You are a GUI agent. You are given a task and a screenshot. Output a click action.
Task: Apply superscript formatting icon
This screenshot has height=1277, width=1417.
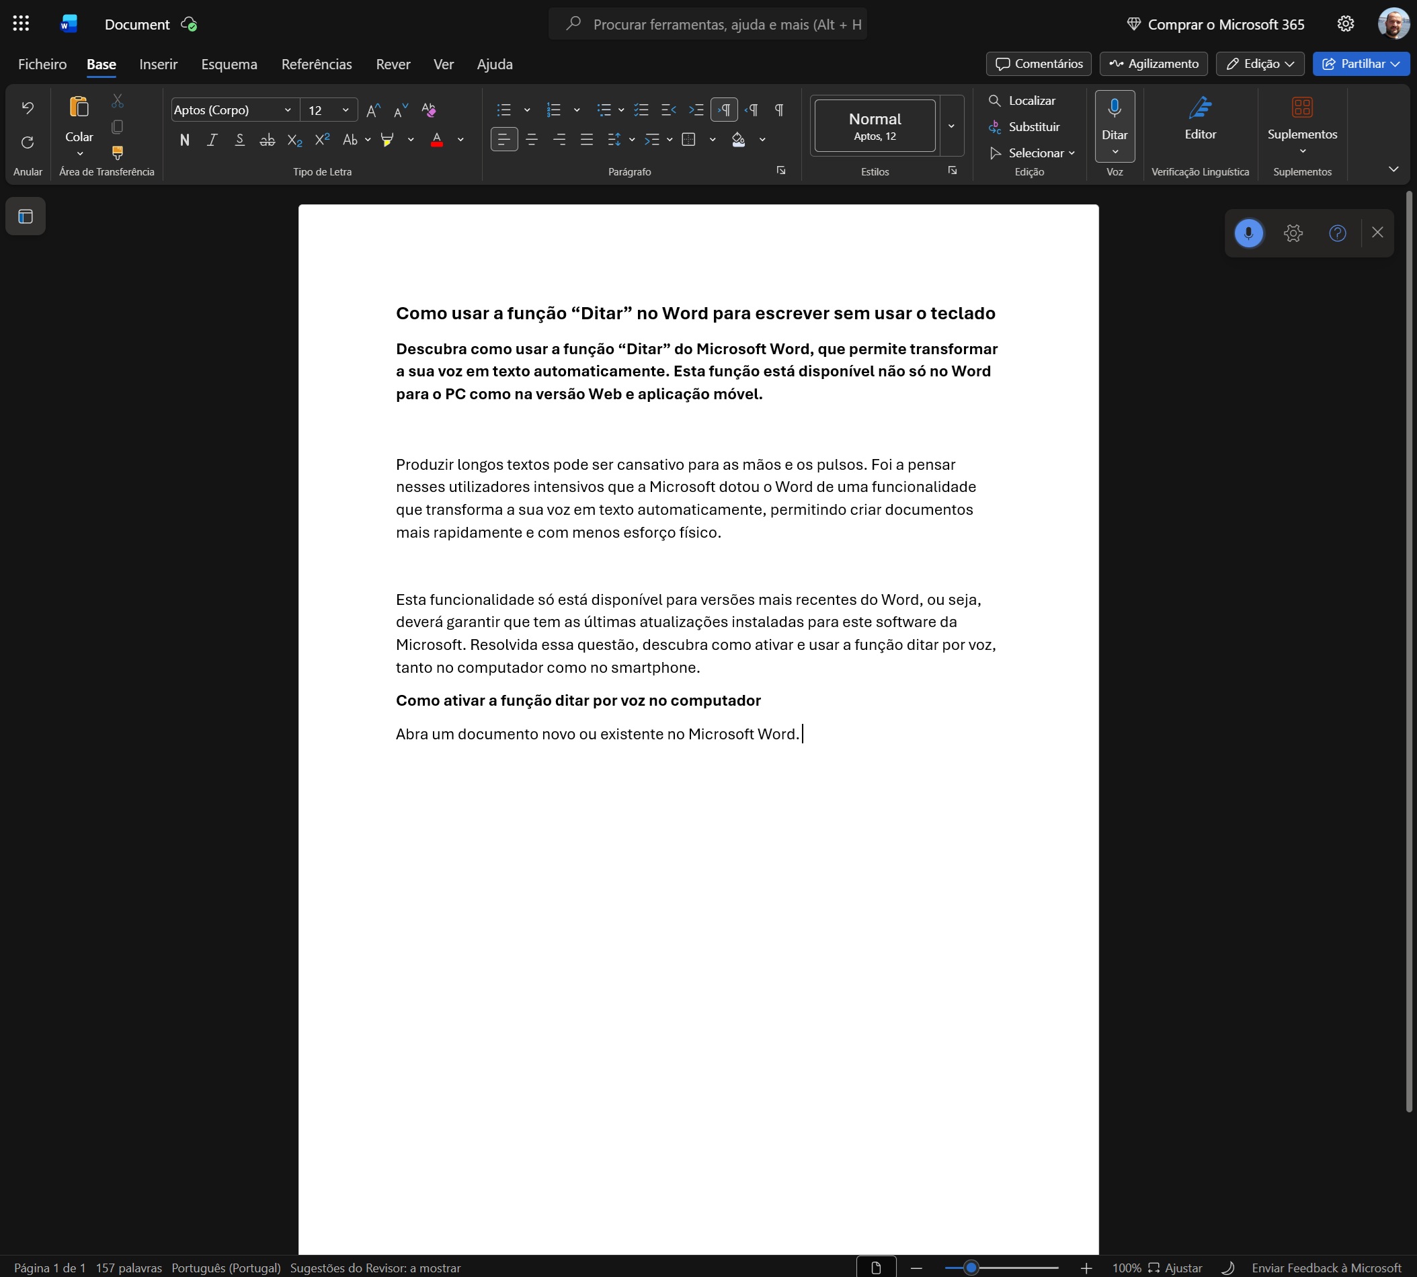(x=322, y=140)
